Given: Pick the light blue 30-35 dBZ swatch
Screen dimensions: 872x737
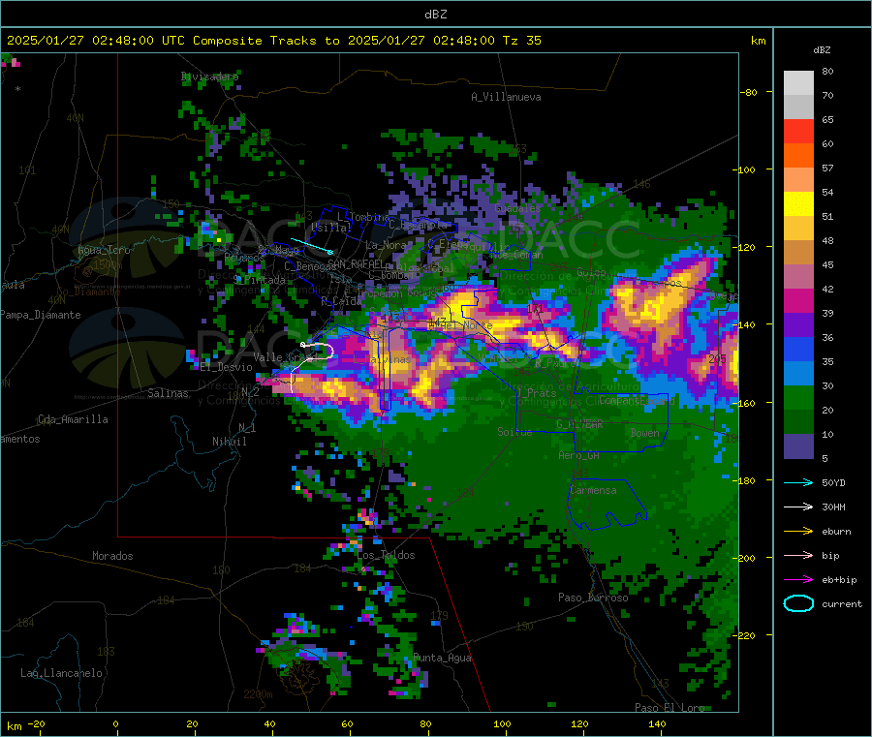Looking at the screenshot, I should coord(798,374).
